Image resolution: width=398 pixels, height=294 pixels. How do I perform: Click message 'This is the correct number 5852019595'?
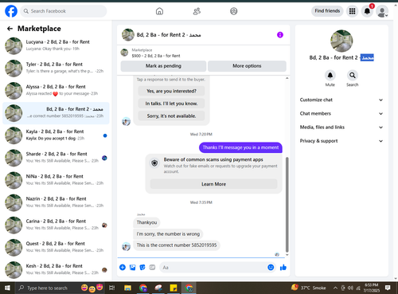point(177,245)
